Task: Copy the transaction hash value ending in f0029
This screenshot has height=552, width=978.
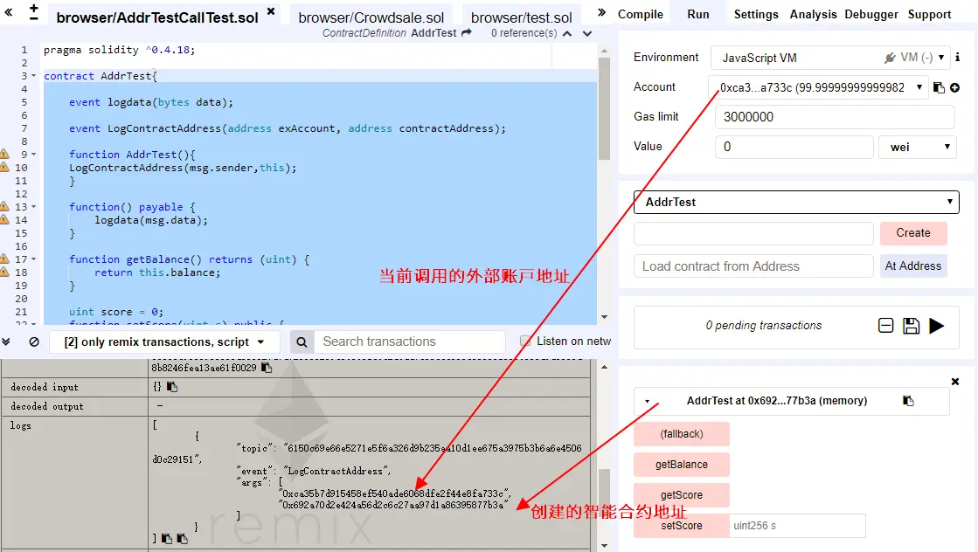Action: tap(267, 368)
